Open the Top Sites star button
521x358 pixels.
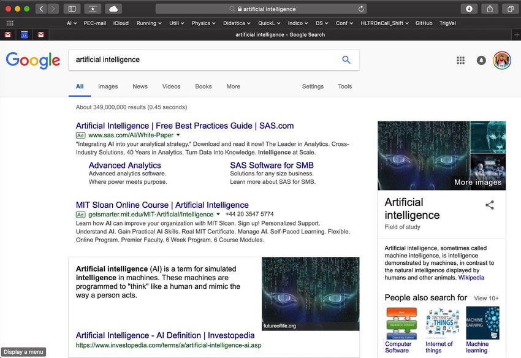tap(93, 9)
